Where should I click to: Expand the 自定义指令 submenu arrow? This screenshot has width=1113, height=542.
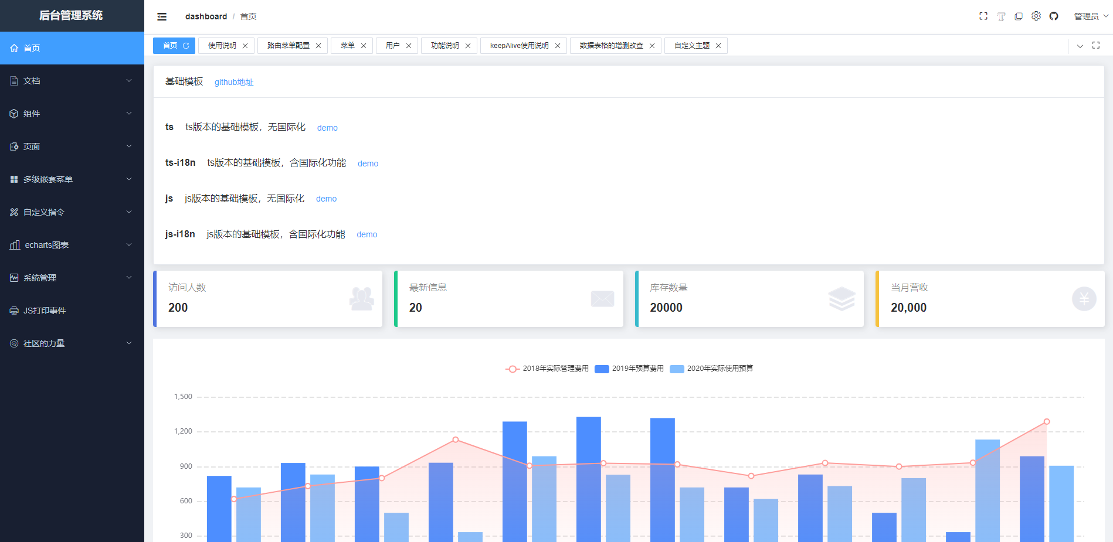pyautogui.click(x=129, y=212)
